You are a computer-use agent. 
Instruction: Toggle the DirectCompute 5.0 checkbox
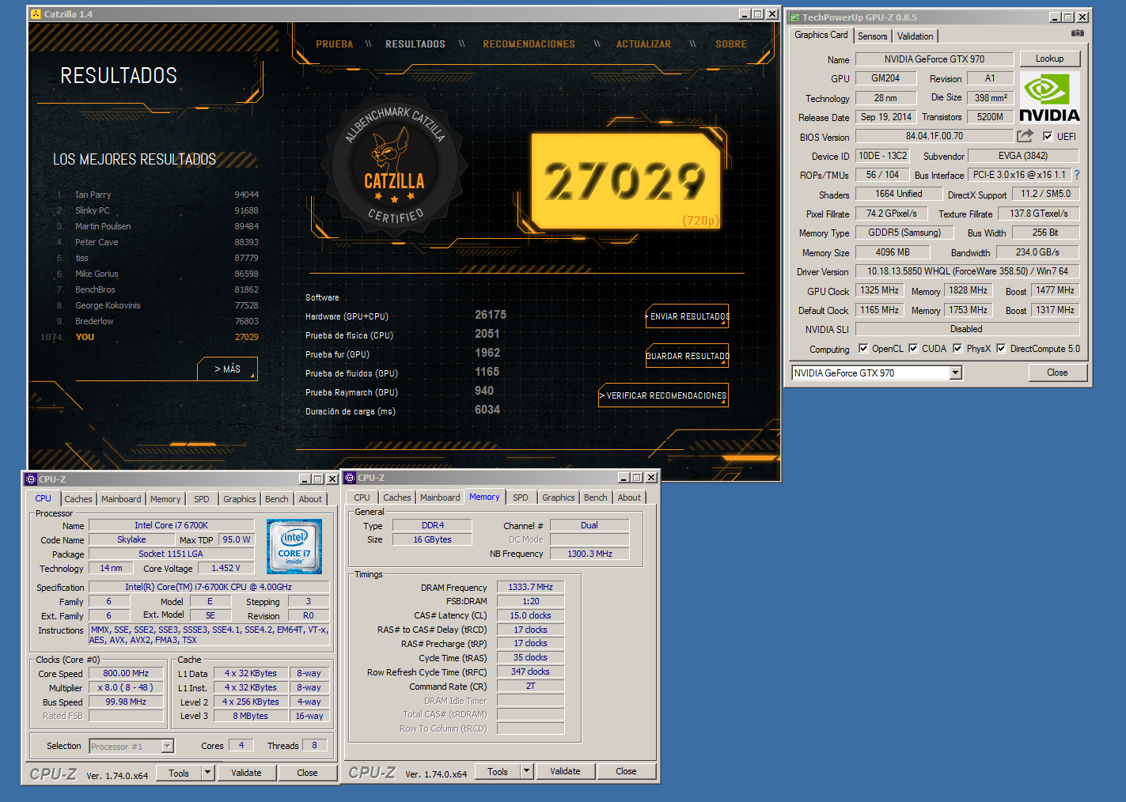1001,348
